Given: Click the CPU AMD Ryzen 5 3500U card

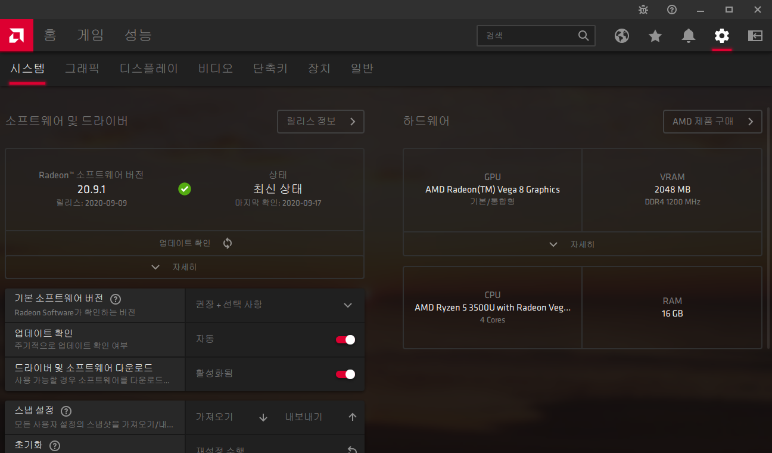Looking at the screenshot, I should (x=493, y=308).
